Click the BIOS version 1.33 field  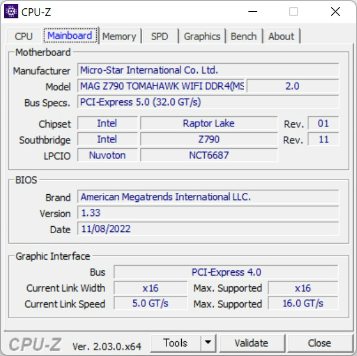[208, 213]
